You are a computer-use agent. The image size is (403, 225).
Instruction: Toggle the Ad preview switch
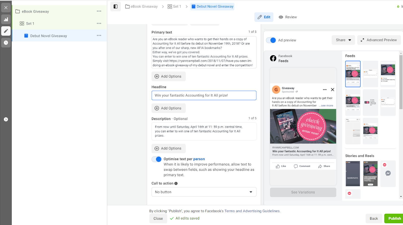(271, 40)
